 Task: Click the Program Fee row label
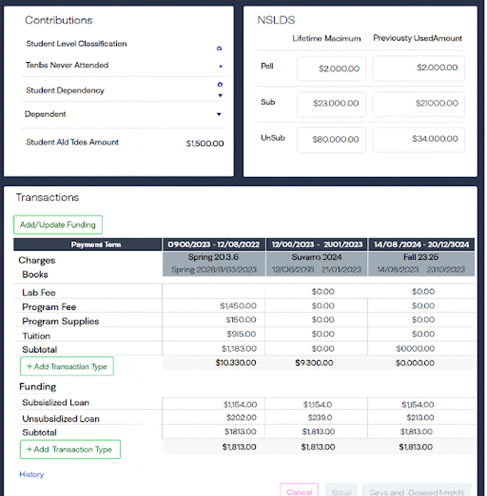[49, 307]
